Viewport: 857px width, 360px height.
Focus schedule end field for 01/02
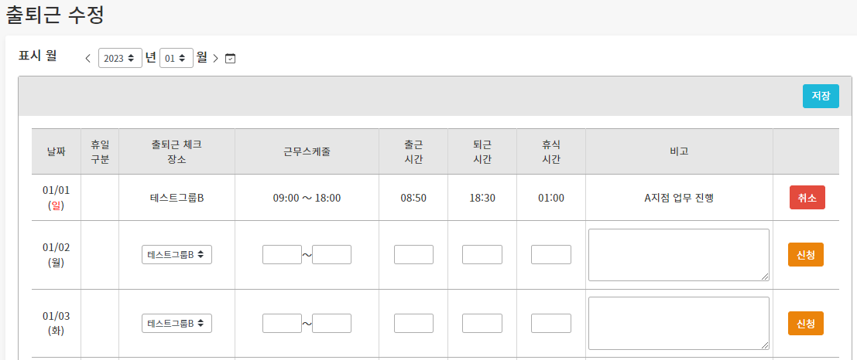click(332, 255)
